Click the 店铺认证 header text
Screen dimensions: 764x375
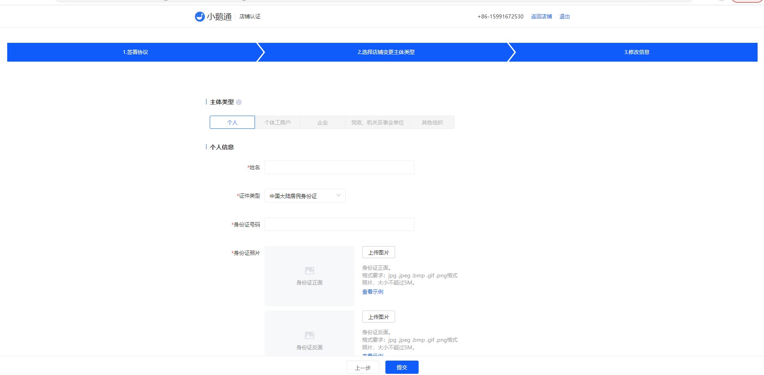coord(250,16)
